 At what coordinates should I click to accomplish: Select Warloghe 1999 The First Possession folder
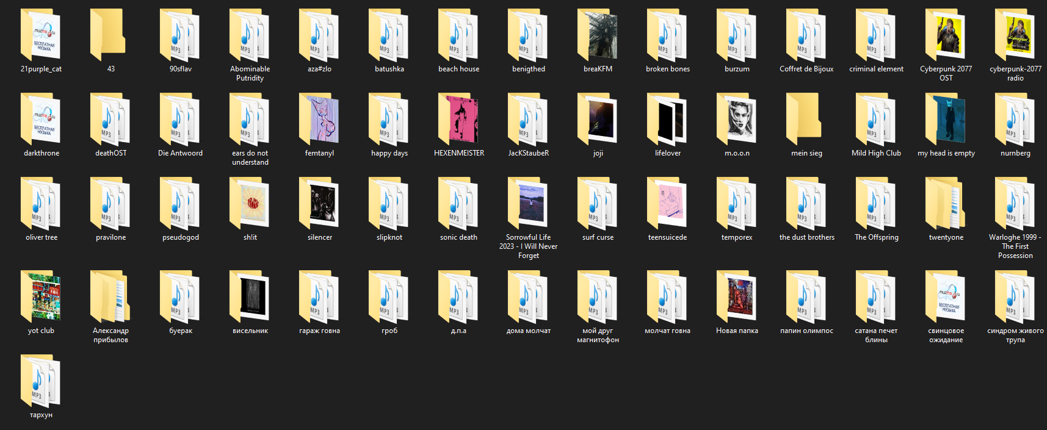click(1015, 202)
